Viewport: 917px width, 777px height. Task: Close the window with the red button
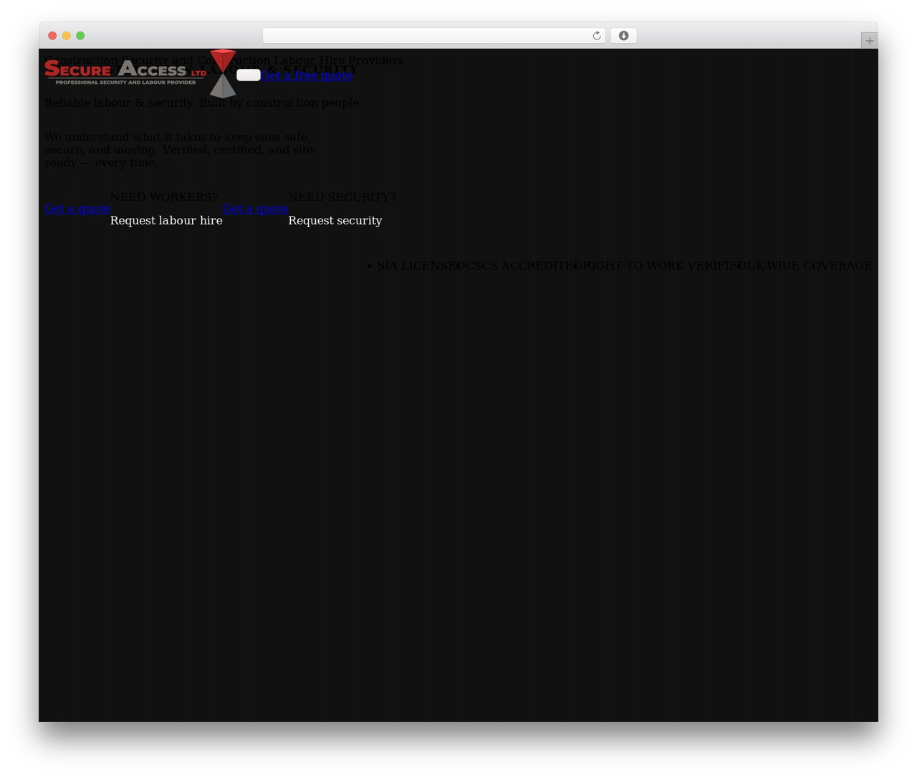(52, 36)
